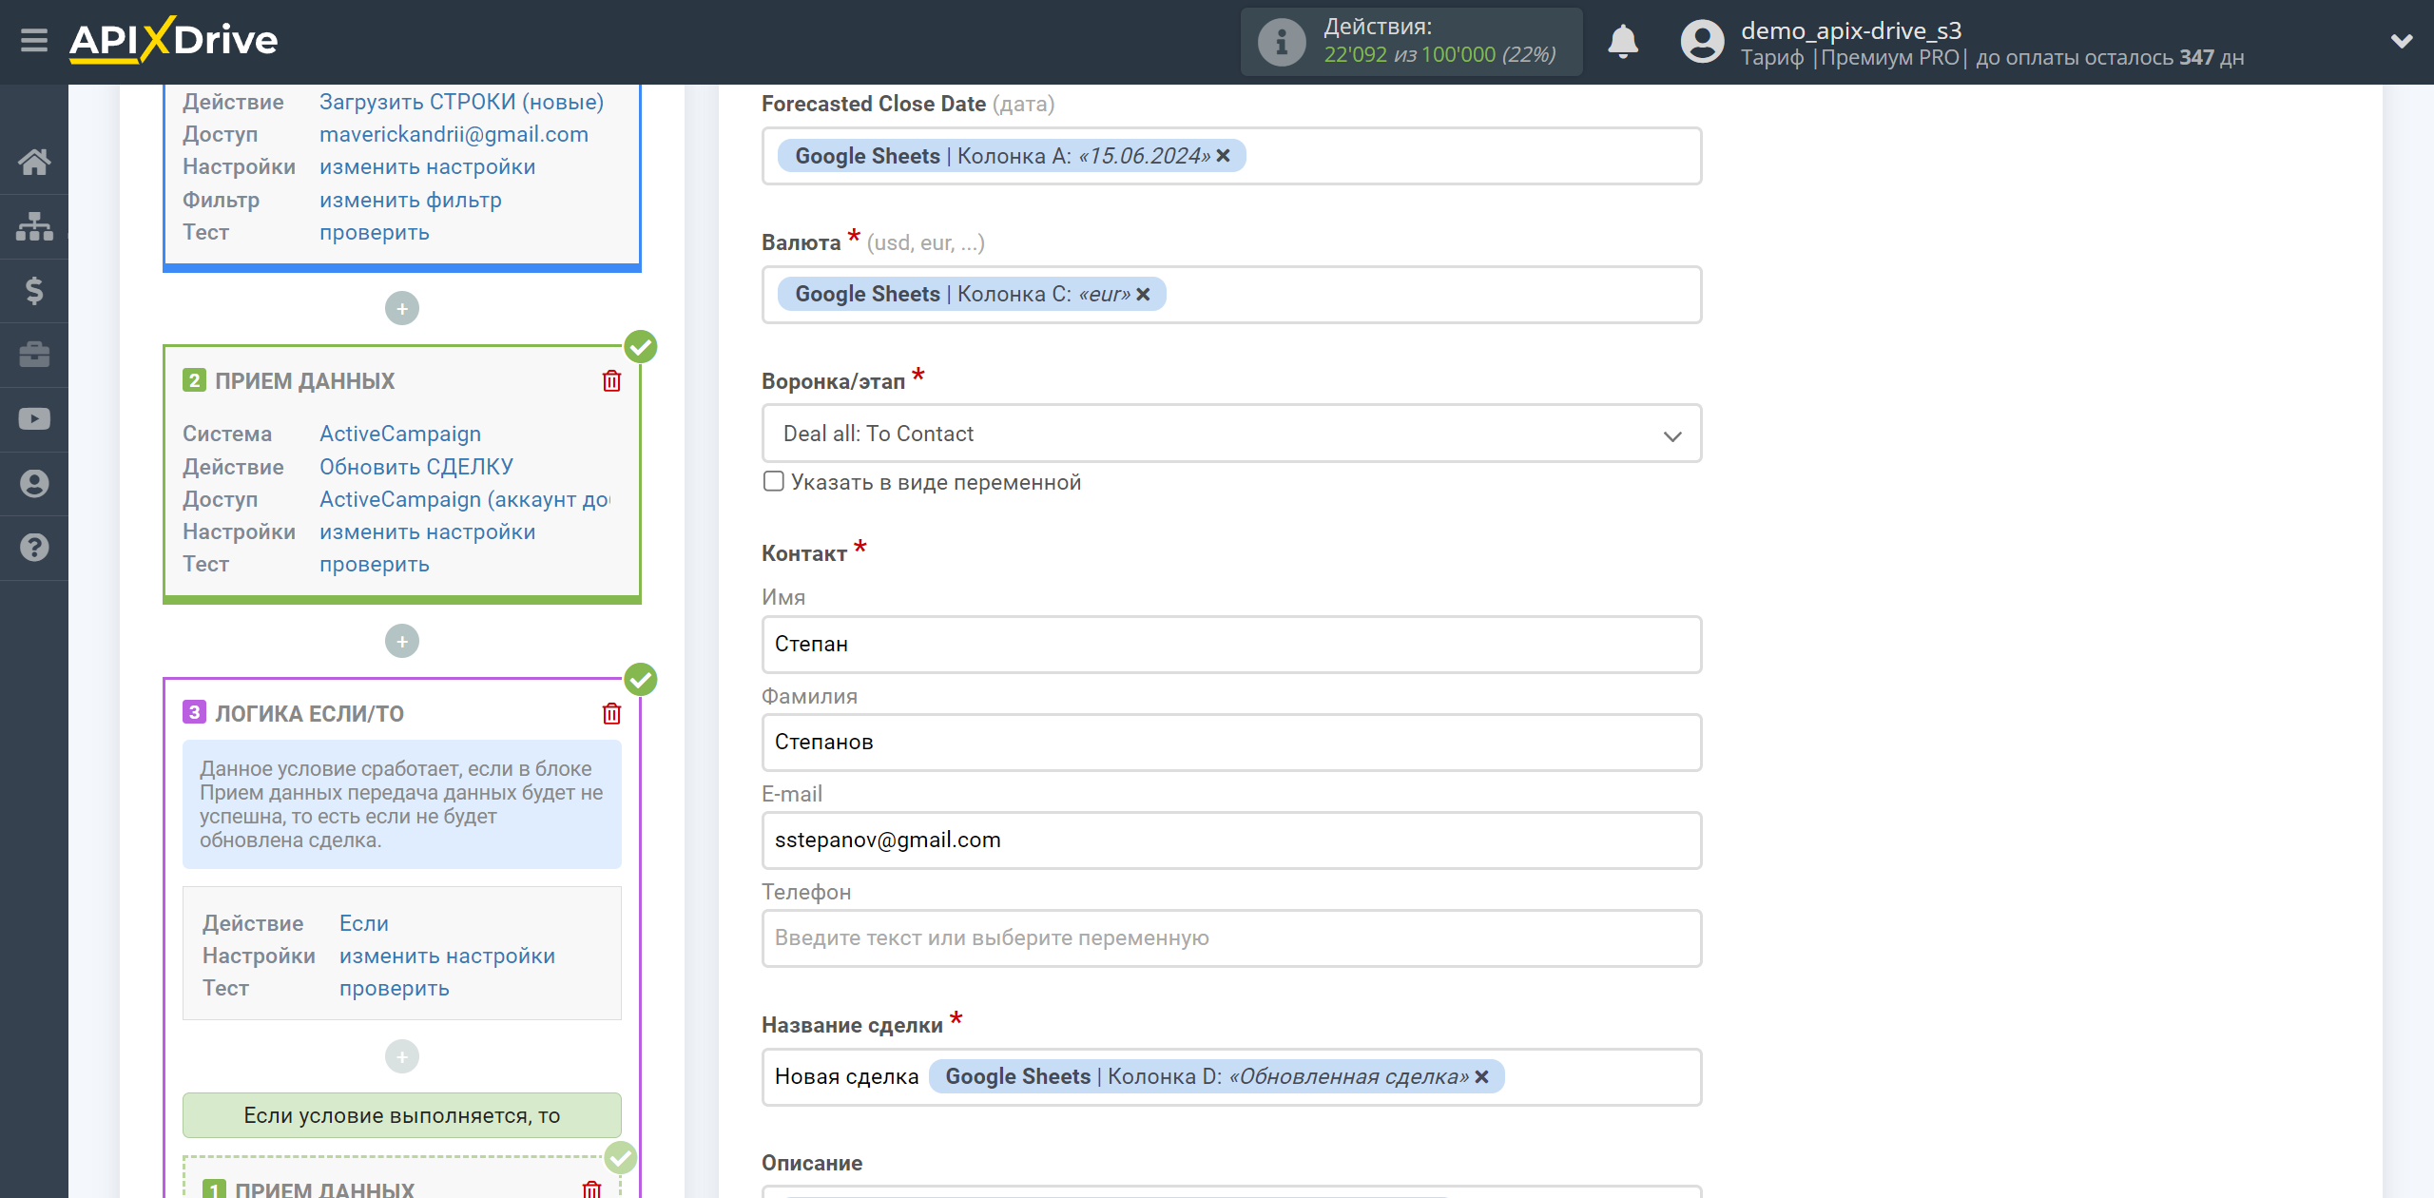Open the hamburger menu
Viewport: 2434px width, 1198px height.
click(34, 41)
